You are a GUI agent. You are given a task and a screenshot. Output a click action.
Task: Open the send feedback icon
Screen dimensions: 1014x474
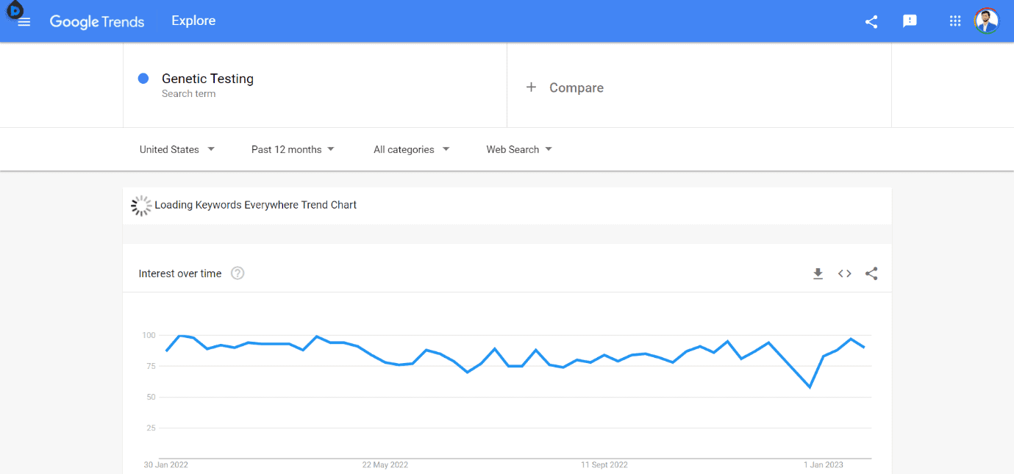[910, 21]
